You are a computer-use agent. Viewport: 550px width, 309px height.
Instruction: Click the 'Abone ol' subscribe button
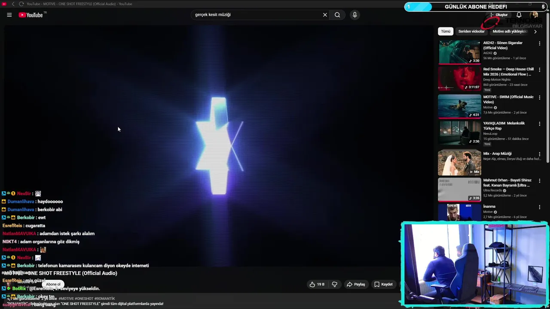point(53,284)
